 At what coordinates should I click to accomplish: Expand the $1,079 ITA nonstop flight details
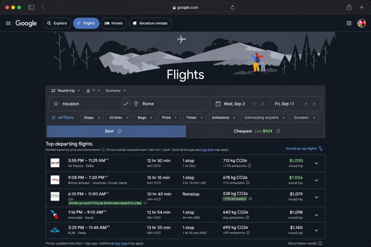coord(316,197)
